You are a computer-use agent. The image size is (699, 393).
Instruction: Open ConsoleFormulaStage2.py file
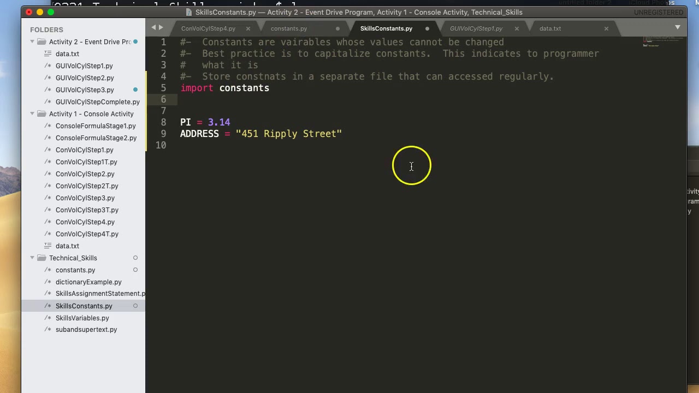point(96,138)
